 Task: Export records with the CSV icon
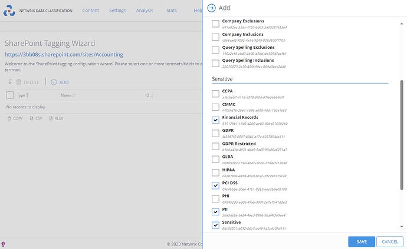[31, 118]
